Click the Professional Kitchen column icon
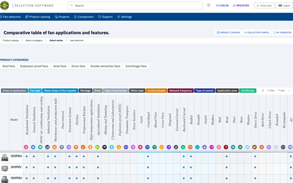Screen dimensions: 293x183 (83, 147)
